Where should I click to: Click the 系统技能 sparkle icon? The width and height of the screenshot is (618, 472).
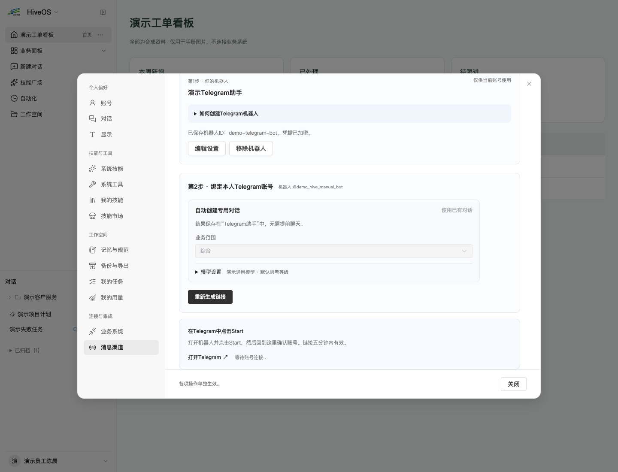click(x=92, y=169)
